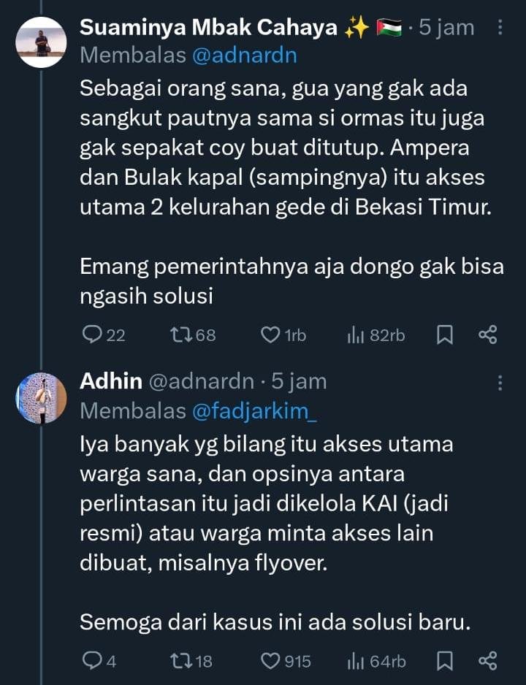Bookmark Suaminya Mbak Cahaya's tweet

click(444, 334)
